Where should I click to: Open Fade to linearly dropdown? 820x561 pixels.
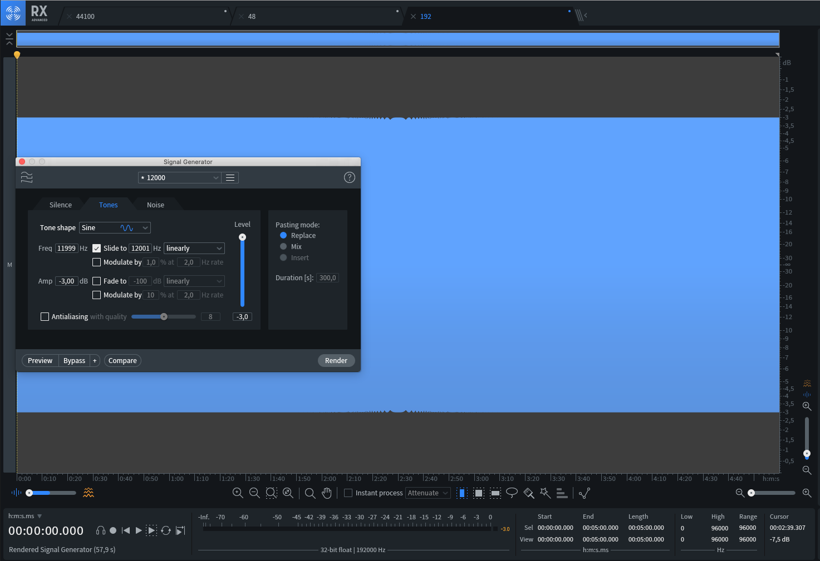[x=194, y=281]
